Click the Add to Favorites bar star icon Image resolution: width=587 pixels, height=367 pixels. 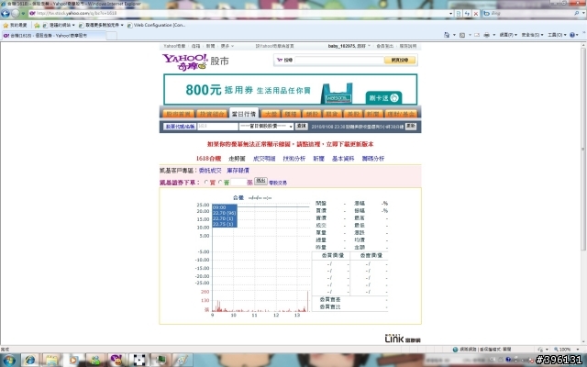pos(37,25)
